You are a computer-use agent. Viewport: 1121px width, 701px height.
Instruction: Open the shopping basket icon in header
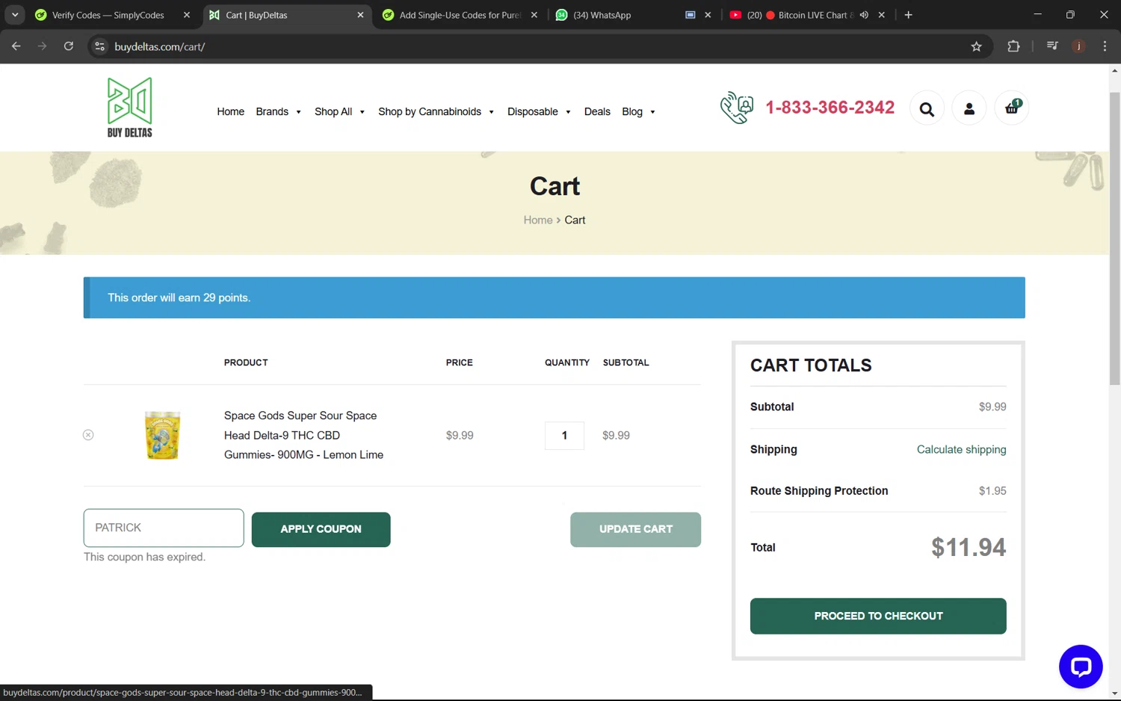click(x=1012, y=108)
